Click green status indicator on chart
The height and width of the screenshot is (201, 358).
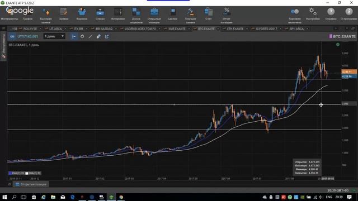tap(338, 45)
